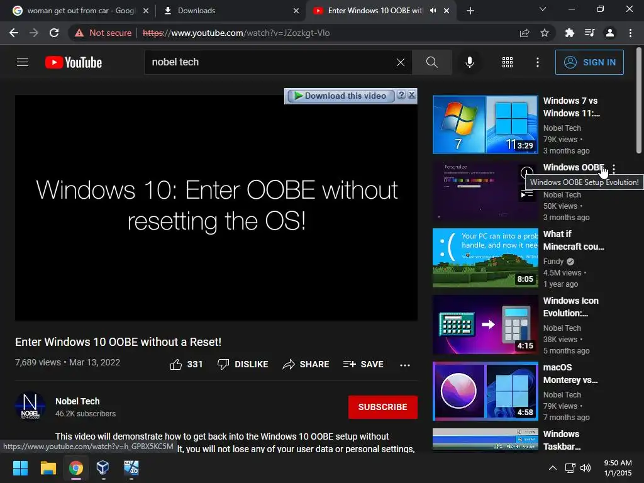Switch to the Downloads tab
The height and width of the screenshot is (483, 644).
coord(232,11)
